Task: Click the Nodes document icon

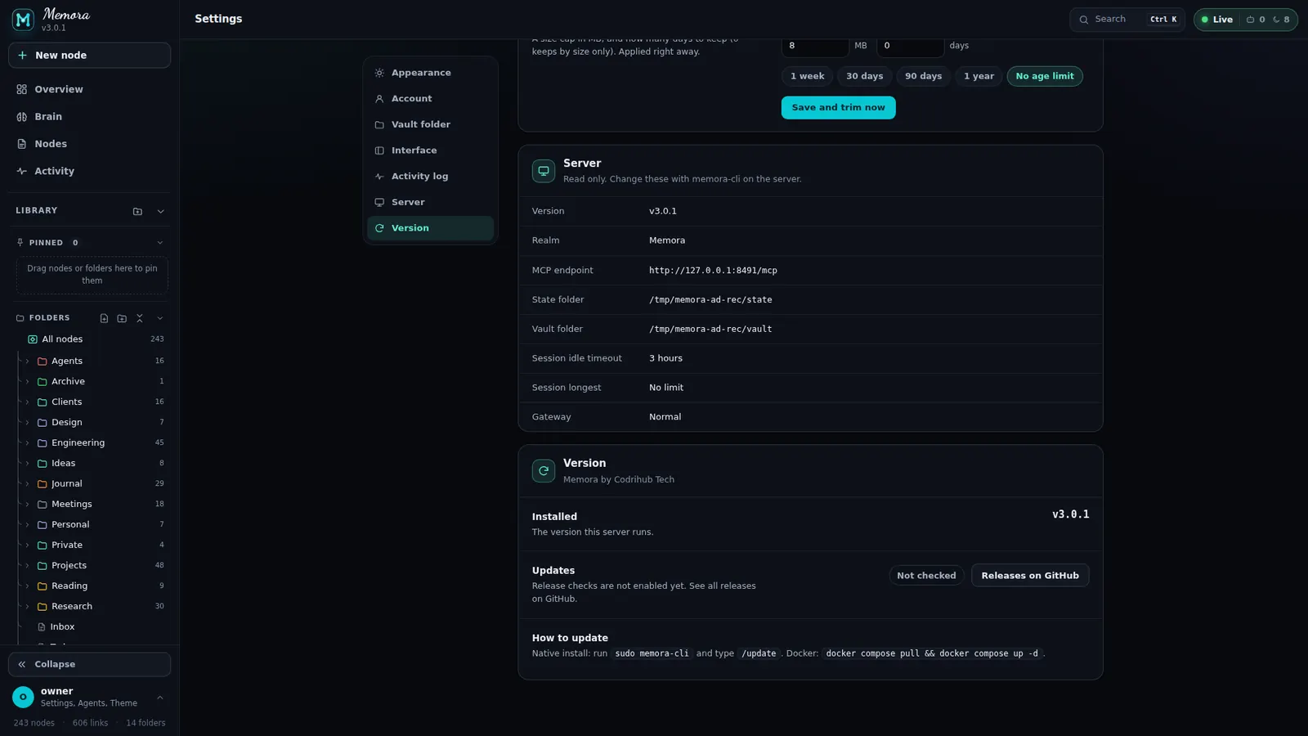Action: coord(22,144)
